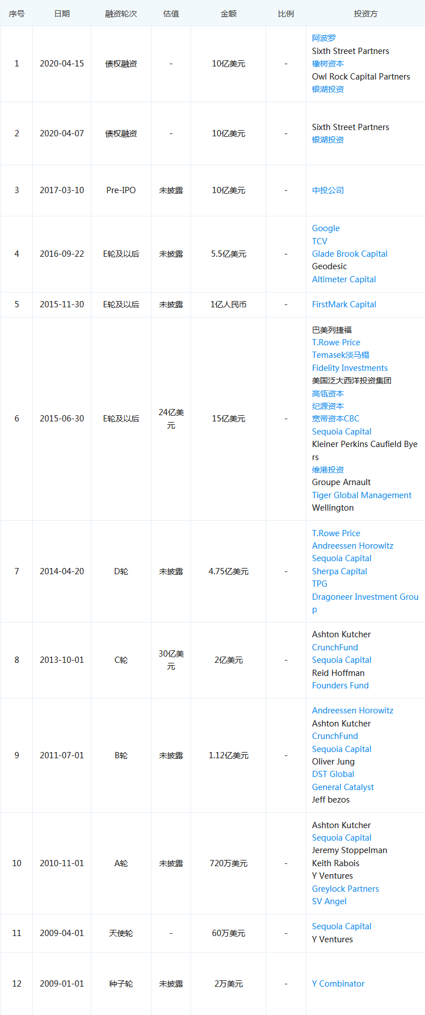Click the TCV investor link
This screenshot has height=1015, width=425.
319,241
